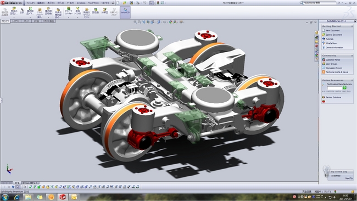This screenshot has width=357, height=201.
Task: Click the Save disk icon in the top toolbar
Action: click(x=131, y=3)
